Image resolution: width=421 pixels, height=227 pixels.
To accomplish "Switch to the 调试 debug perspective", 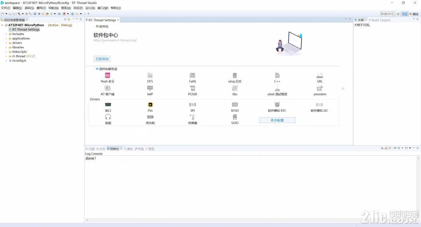I will pyautogui.click(x=414, y=14).
